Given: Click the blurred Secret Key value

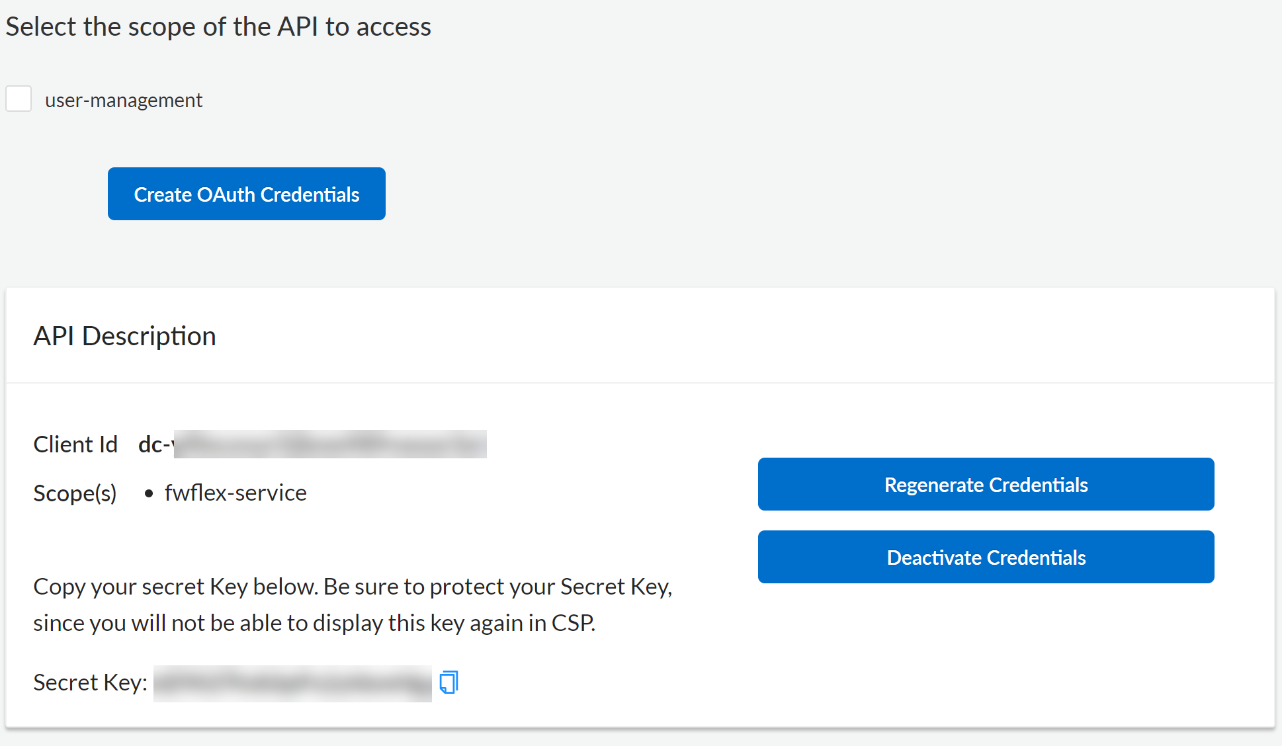Looking at the screenshot, I should (x=292, y=683).
